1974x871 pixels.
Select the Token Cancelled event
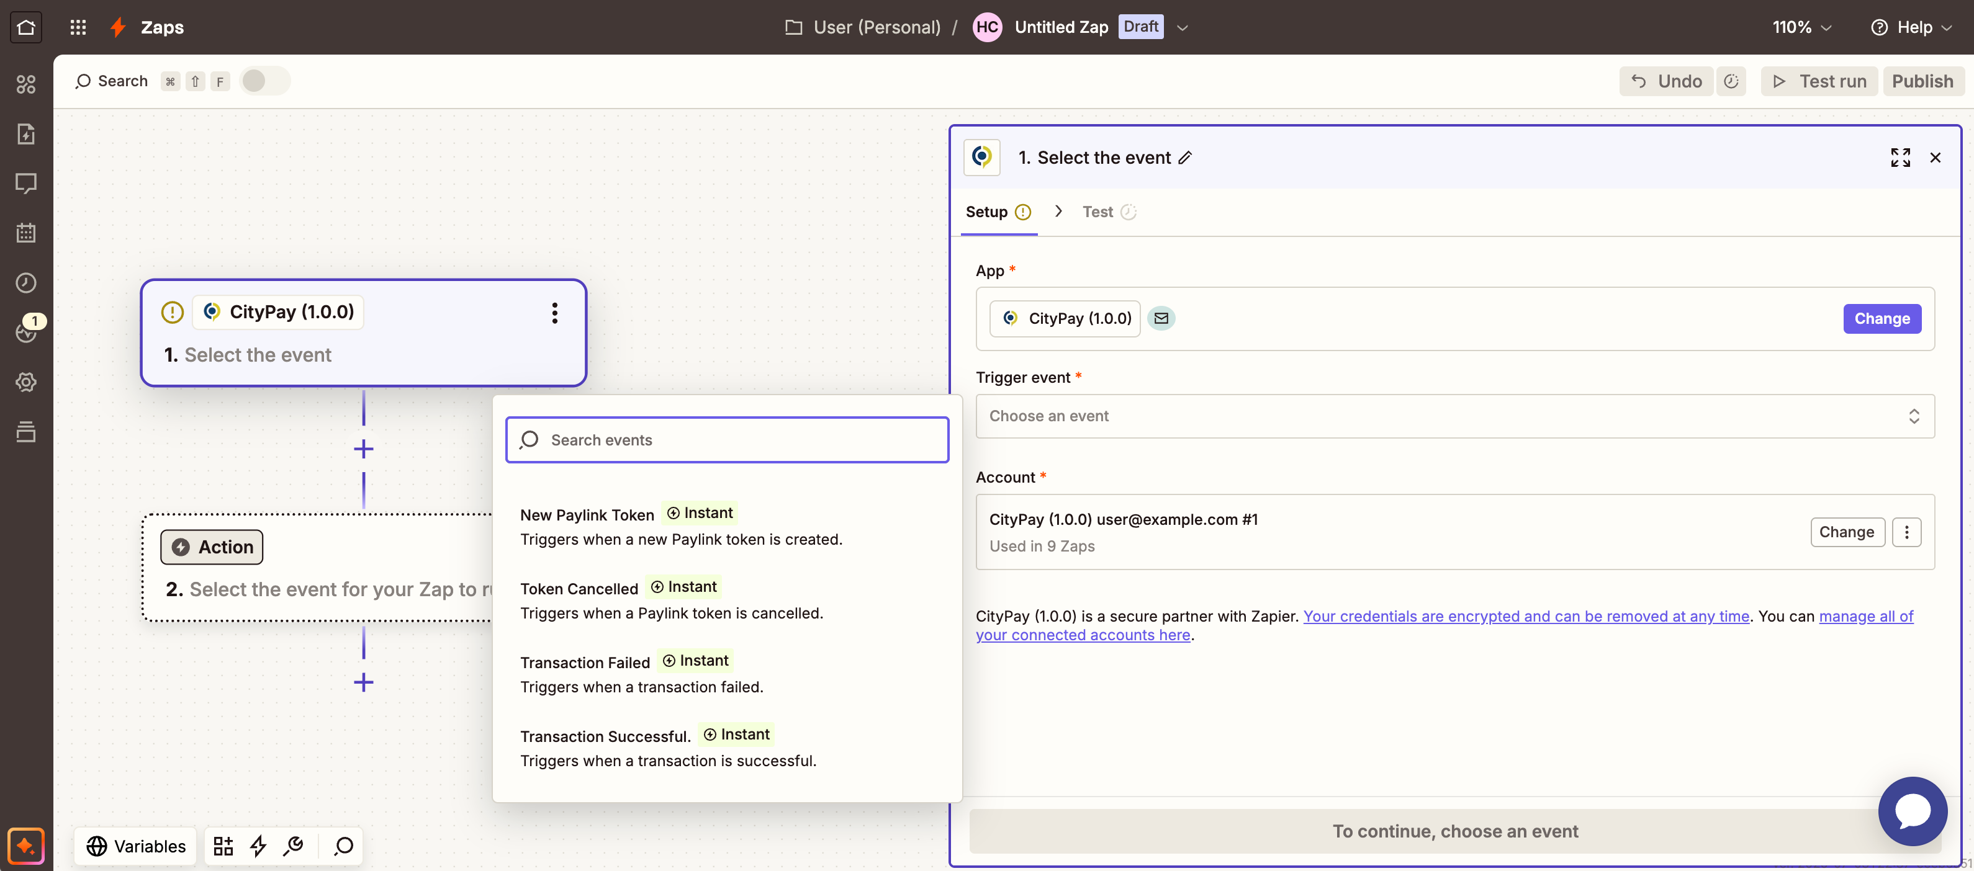point(726,600)
